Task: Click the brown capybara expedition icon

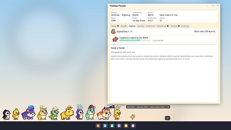Action: [x=115, y=39]
